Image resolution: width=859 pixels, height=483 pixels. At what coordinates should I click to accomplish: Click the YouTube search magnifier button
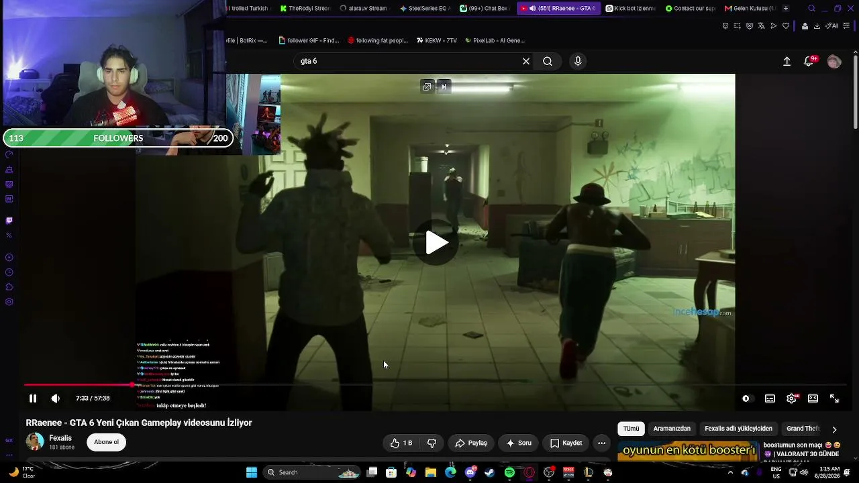[x=548, y=61]
